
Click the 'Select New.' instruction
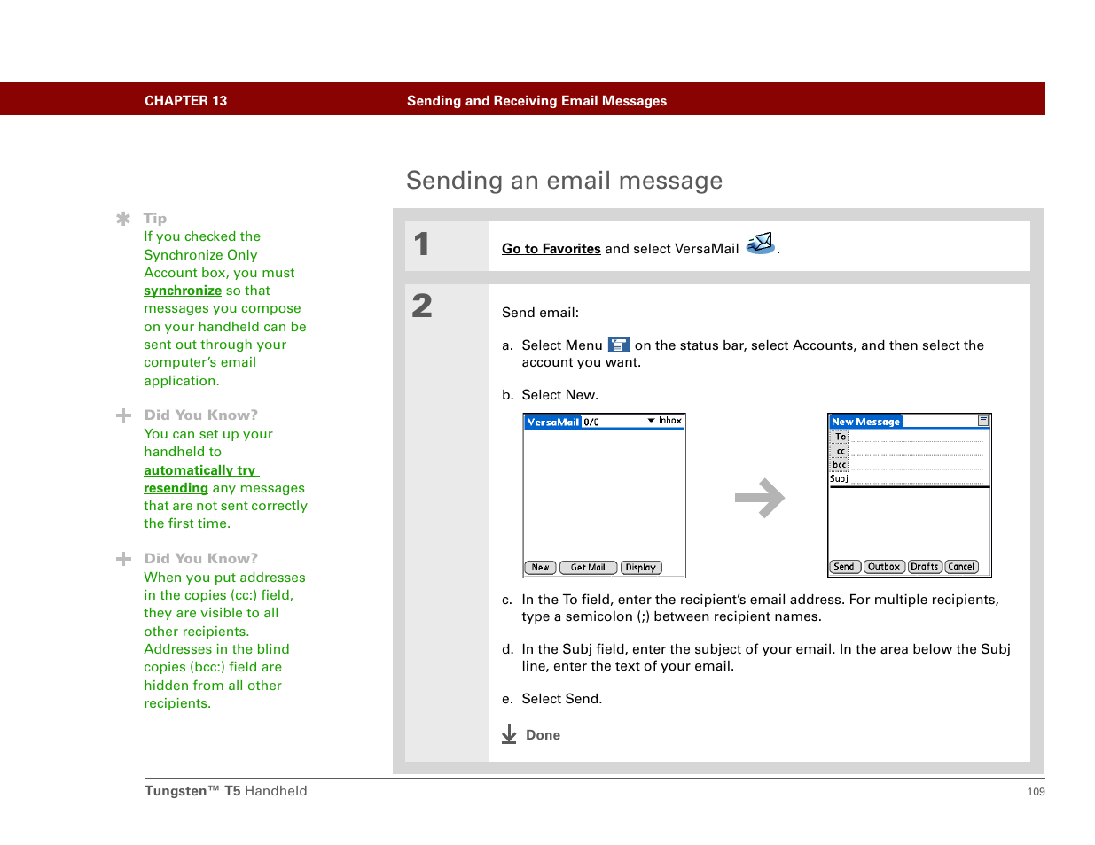click(559, 395)
